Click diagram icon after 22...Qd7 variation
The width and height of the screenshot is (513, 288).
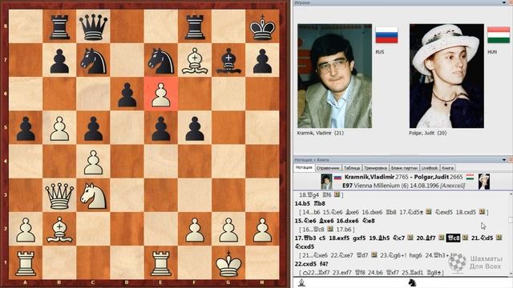pyautogui.click(x=374, y=255)
